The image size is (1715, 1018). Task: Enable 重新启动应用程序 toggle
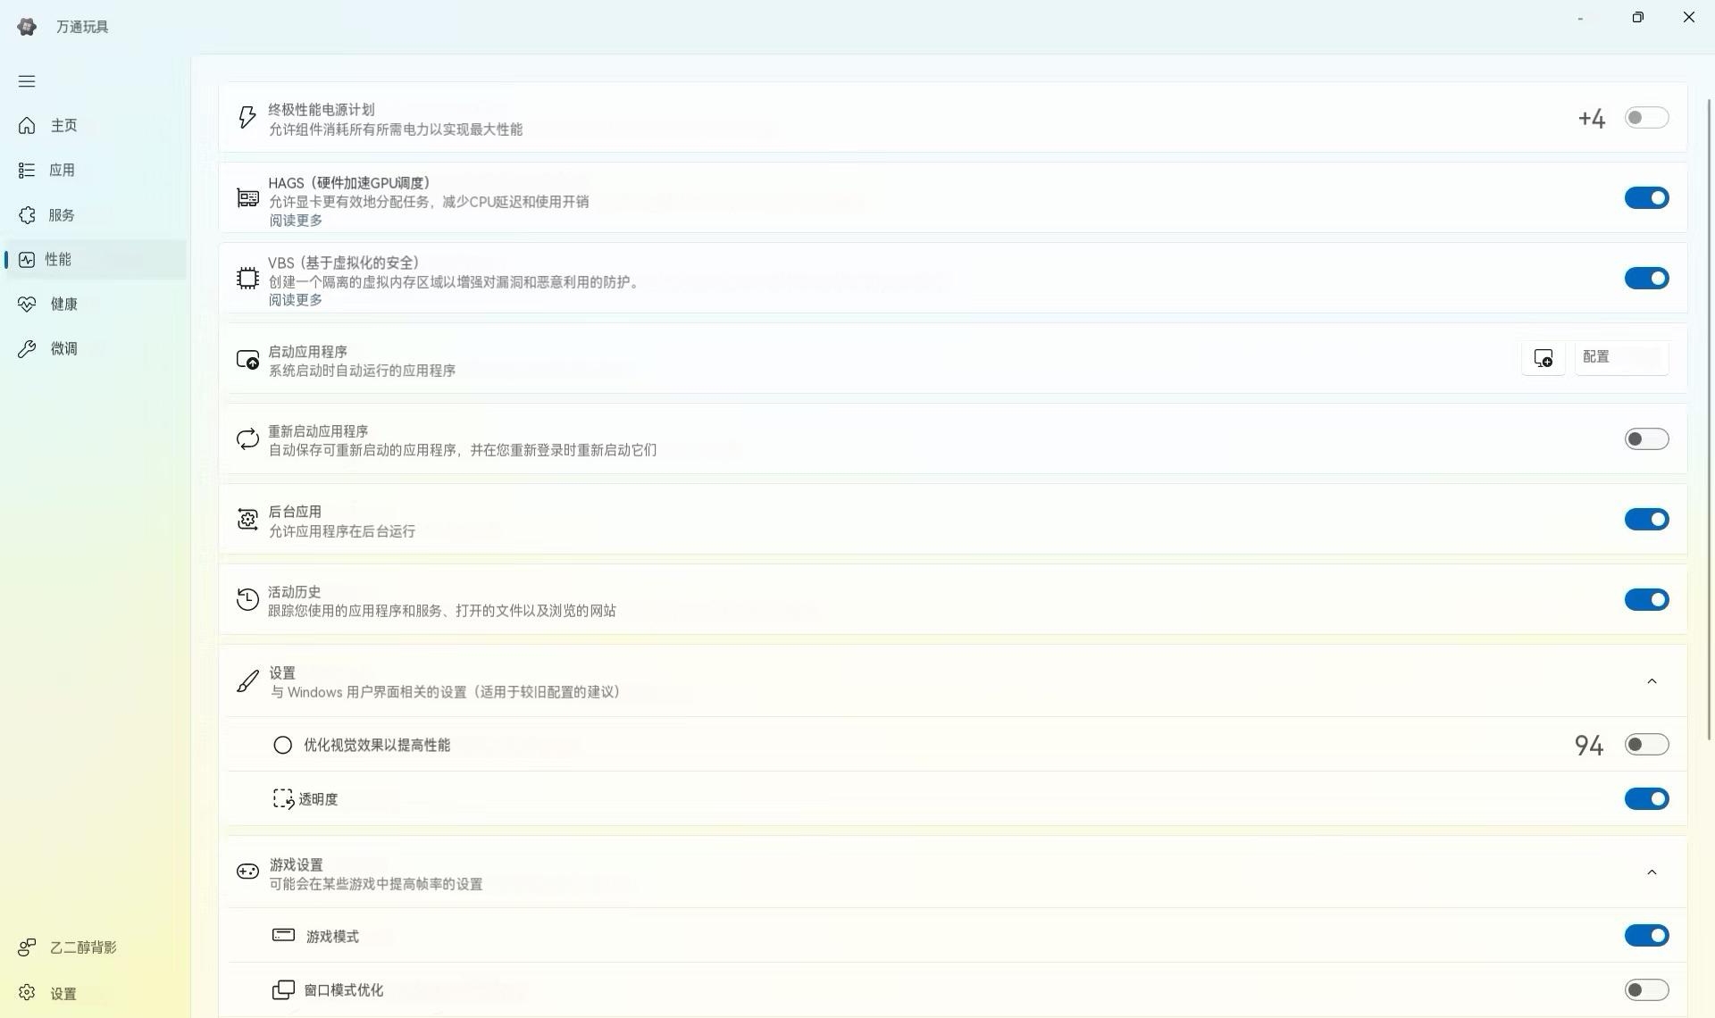[x=1646, y=439]
